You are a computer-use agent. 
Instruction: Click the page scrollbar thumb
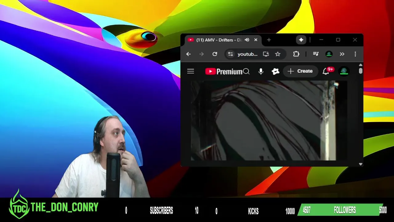360,71
